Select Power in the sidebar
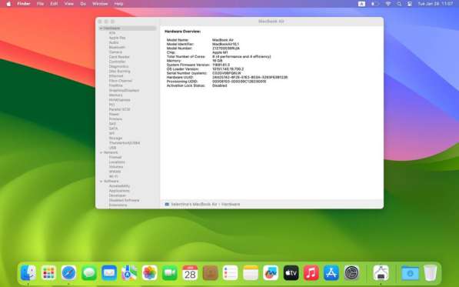This screenshot has width=459, height=287. 114,114
